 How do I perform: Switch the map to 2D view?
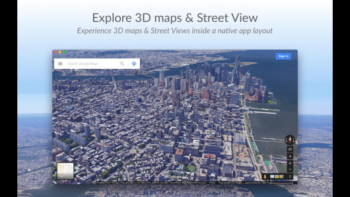pos(290,149)
